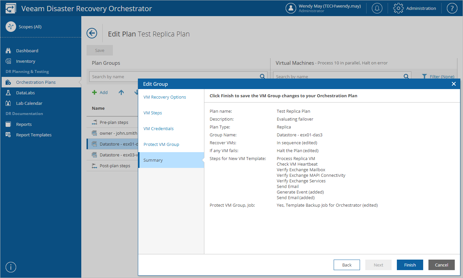This screenshot has height=278, width=463.
Task: Click the 'Generate Event (added)' step text
Action: [300, 192]
